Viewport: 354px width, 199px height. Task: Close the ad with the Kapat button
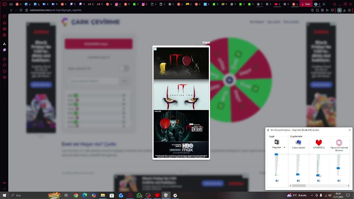pyautogui.click(x=206, y=42)
